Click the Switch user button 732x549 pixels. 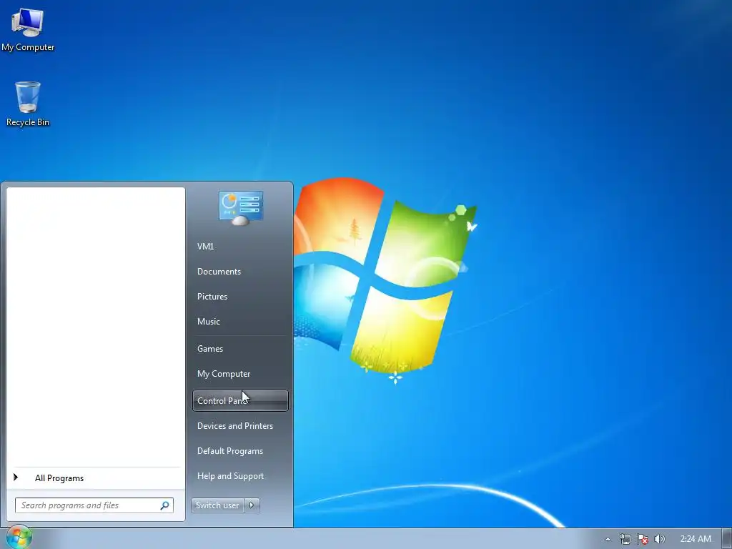point(217,505)
